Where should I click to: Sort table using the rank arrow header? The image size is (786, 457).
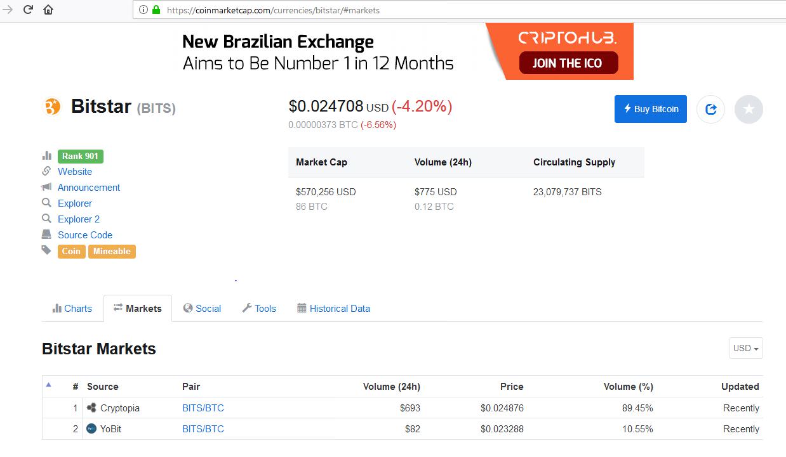click(x=49, y=385)
